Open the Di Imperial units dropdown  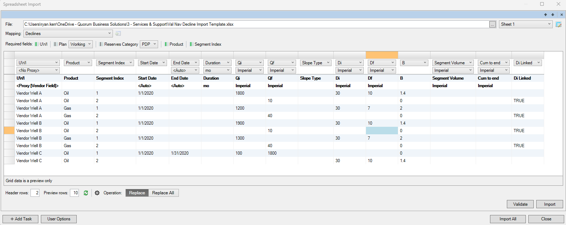coord(349,70)
